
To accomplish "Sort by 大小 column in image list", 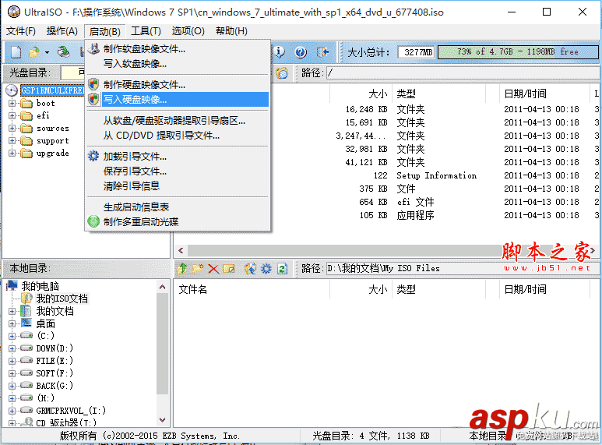I will tap(361, 94).
